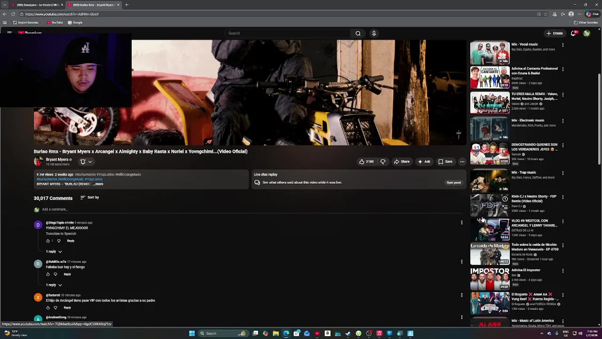Open options for Mix - Trap music

pyautogui.click(x=562, y=173)
